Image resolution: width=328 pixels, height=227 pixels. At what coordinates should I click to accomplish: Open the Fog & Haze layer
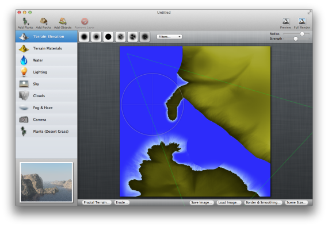coord(47,108)
